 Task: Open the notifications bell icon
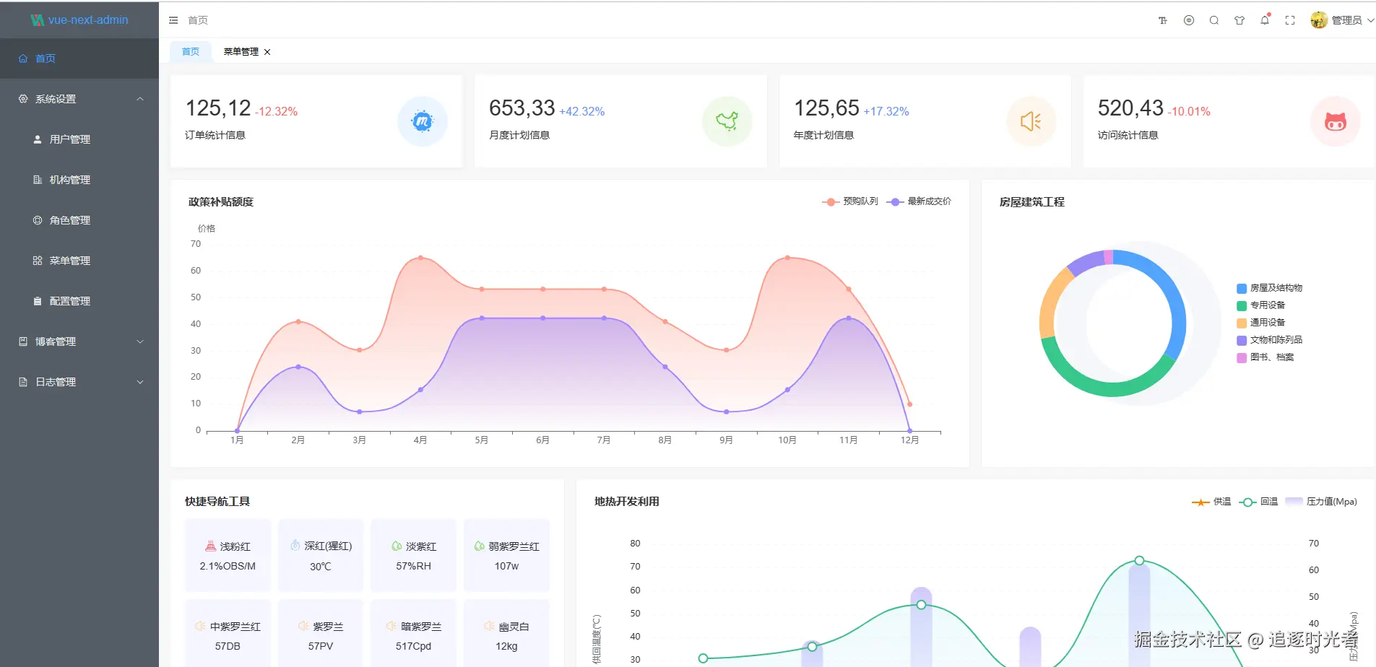[1265, 20]
